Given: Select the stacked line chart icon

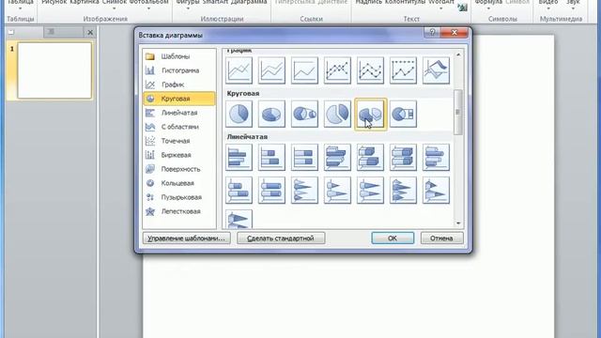Looking at the screenshot, I should point(271,70).
